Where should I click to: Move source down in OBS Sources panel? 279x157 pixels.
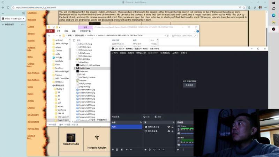[163, 150]
